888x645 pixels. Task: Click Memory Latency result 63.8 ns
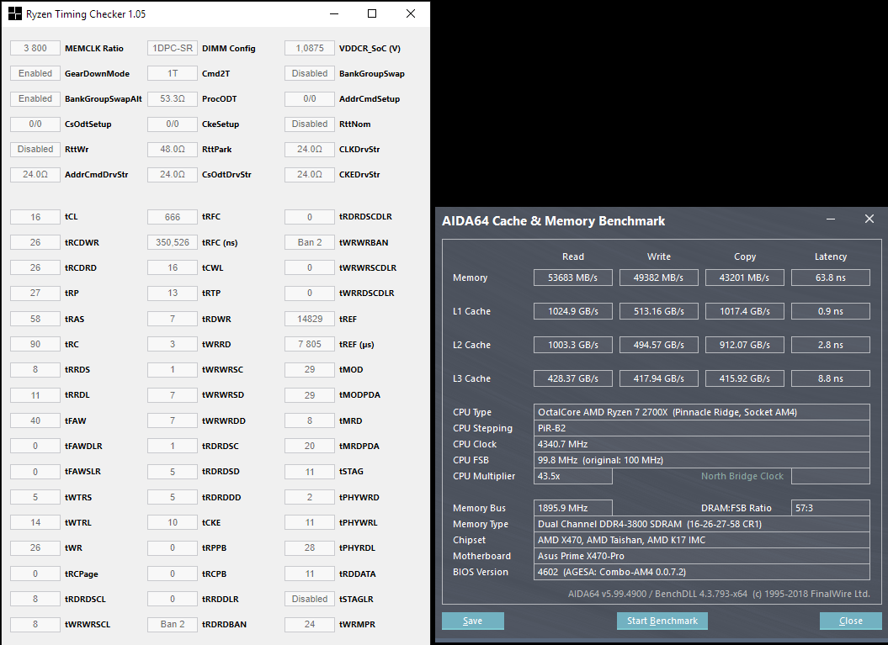click(x=830, y=278)
